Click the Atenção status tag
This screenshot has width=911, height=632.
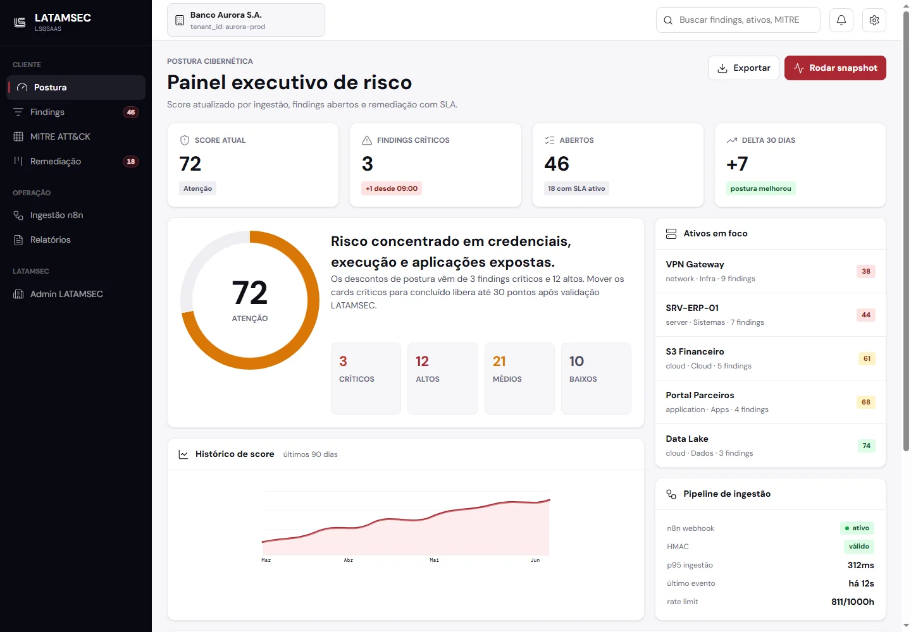(198, 188)
